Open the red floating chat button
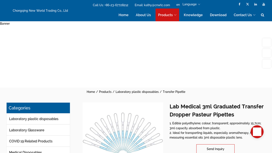 tap(257, 132)
